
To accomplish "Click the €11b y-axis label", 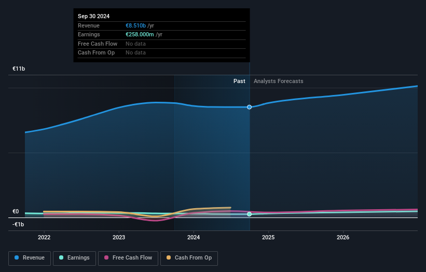I will 19,69.
